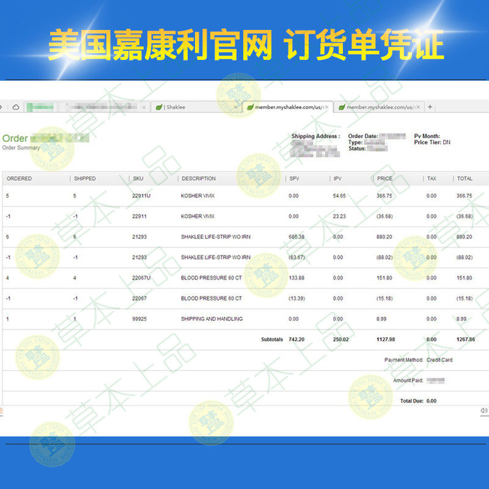
Task: Click the SHIPPING AND HANDLING description
Action: pos(211,319)
